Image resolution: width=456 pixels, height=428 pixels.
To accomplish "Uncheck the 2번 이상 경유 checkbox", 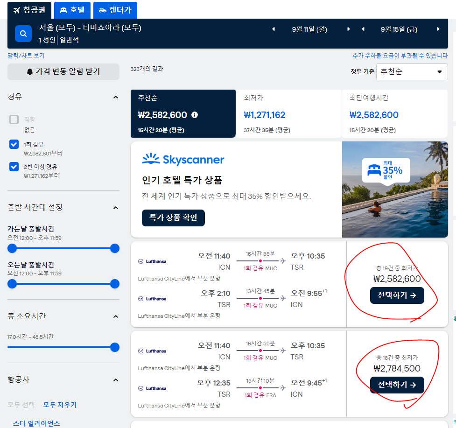I will (14, 167).
